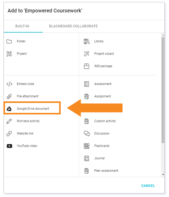Open the Library books icon
This screenshot has height=197, width=169.
click(87, 41)
